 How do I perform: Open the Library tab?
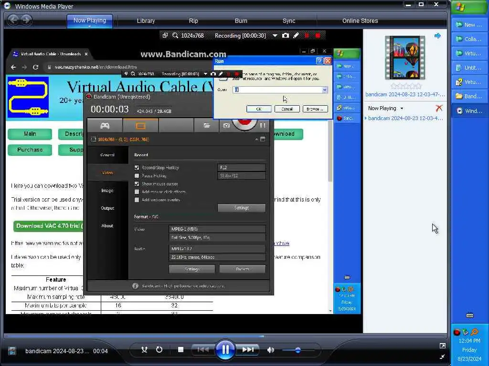146,21
